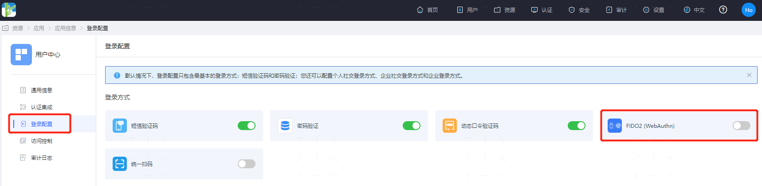Turn off 动态口令验证码 login toggle
762x186 pixels.
click(x=577, y=126)
